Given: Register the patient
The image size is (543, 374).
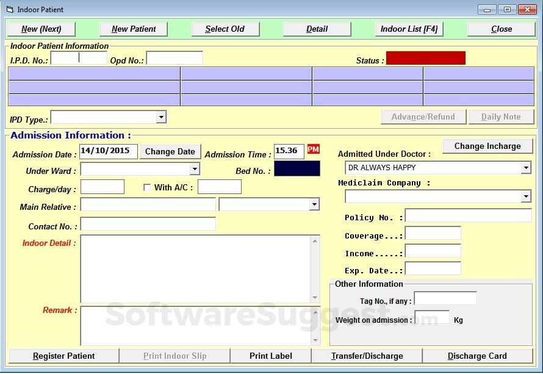Looking at the screenshot, I should pyautogui.click(x=63, y=356).
